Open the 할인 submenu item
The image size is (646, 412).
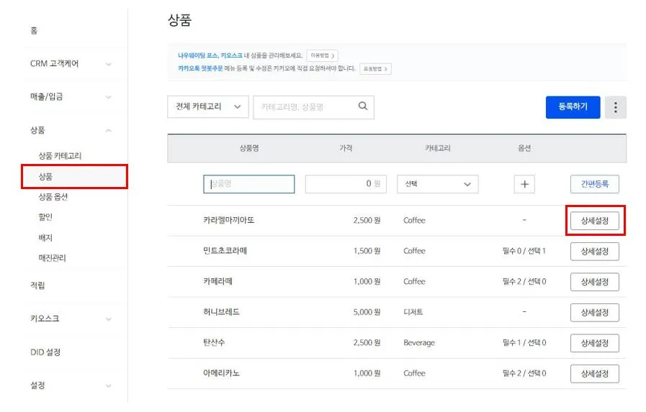45,217
